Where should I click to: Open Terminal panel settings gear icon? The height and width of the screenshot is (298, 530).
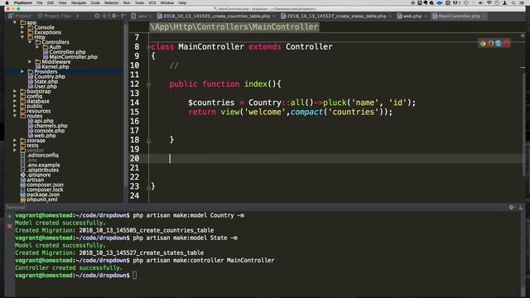click(x=511, y=207)
